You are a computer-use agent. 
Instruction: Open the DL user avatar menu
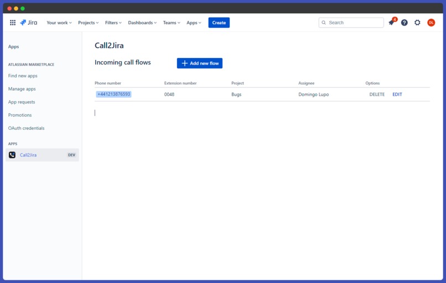point(431,23)
